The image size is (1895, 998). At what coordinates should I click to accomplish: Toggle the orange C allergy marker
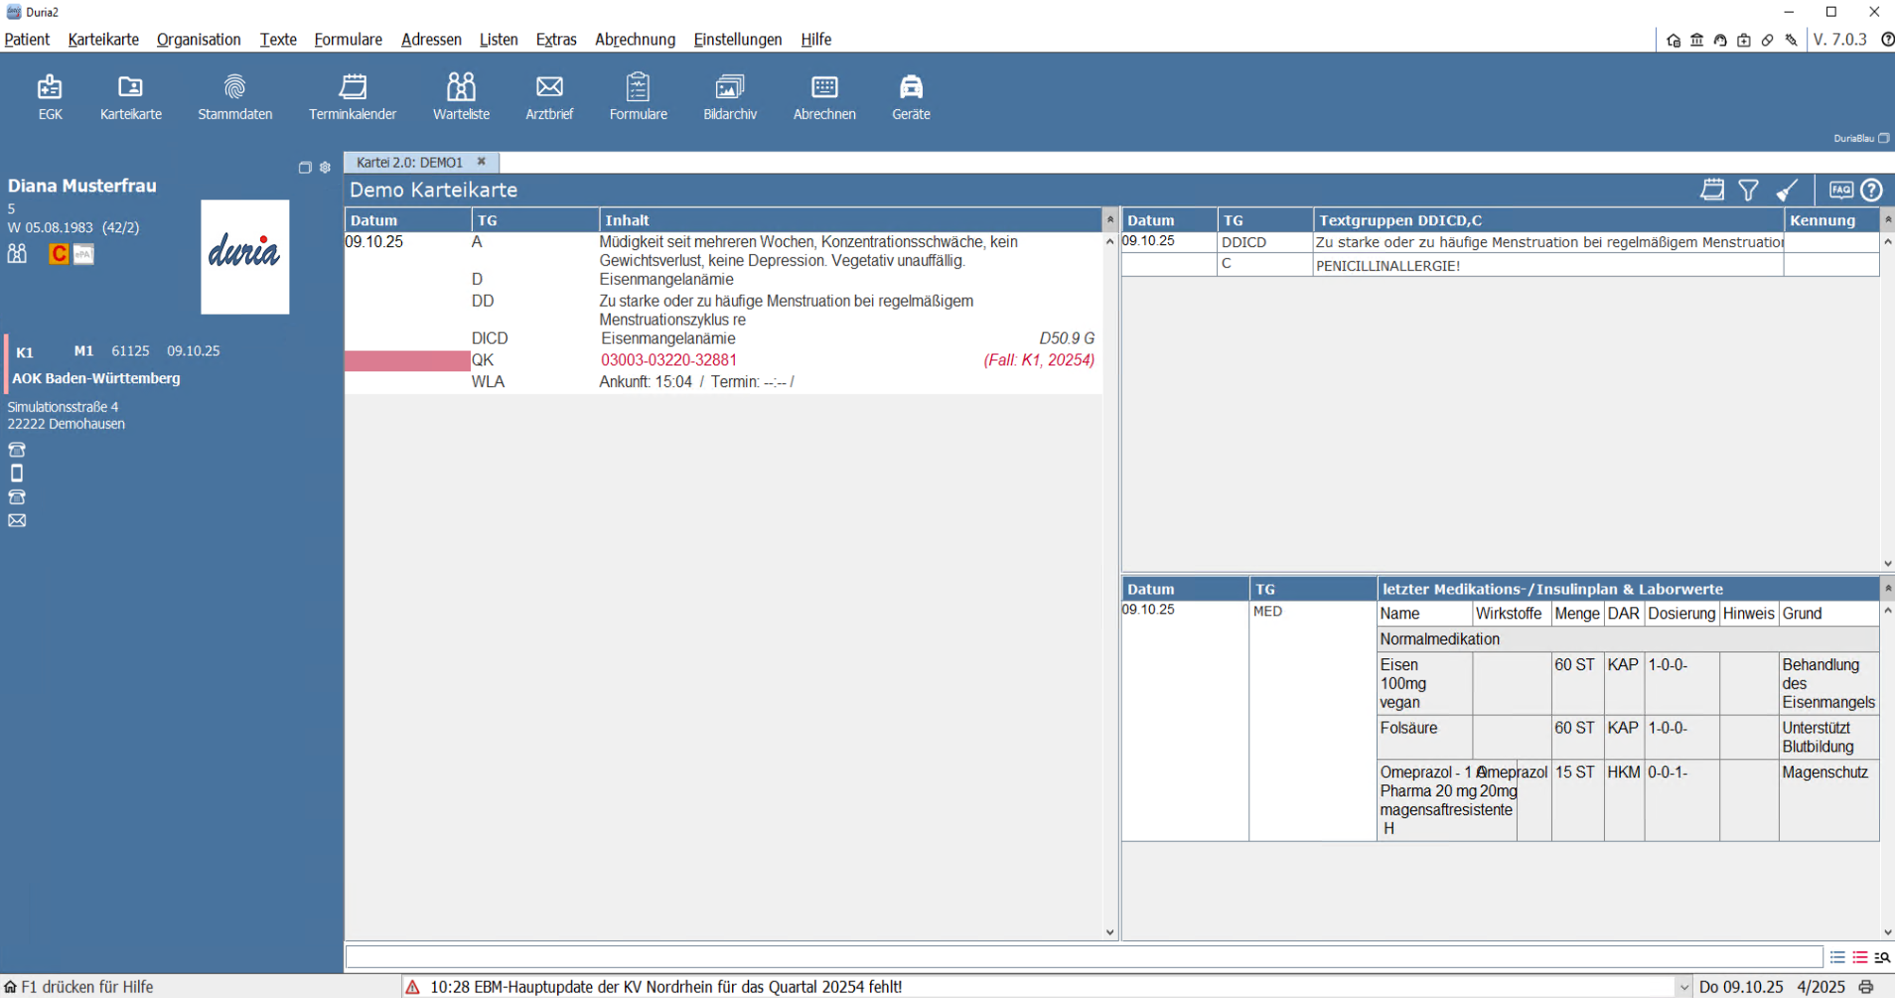[59, 255]
